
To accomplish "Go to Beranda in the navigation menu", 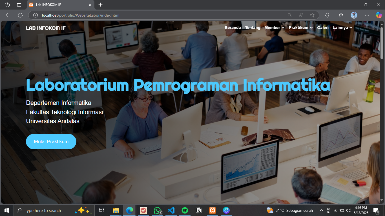I will 233,28.
